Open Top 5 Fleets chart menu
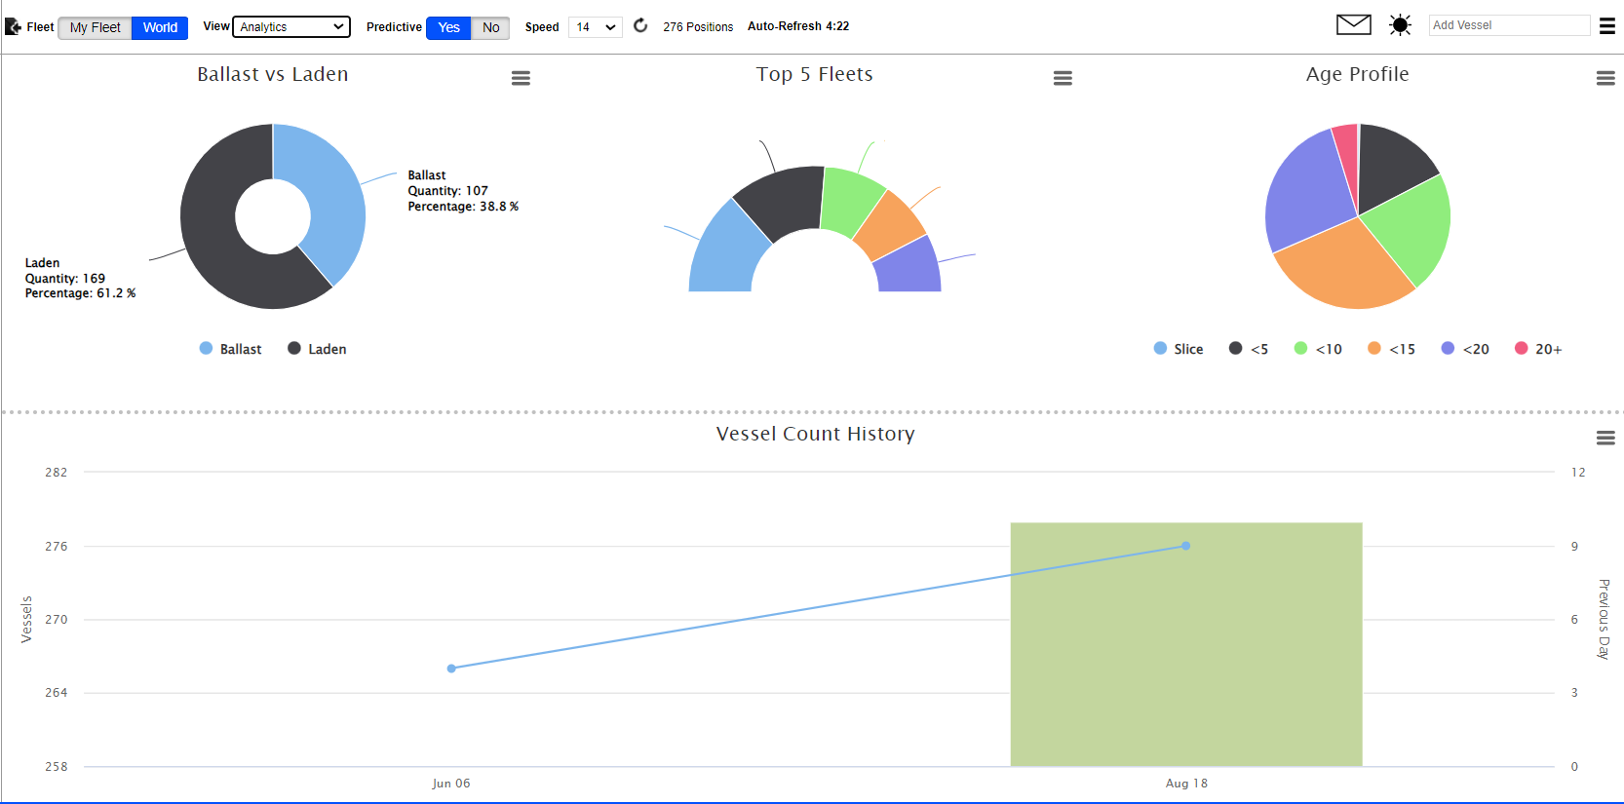1624x804 pixels. pyautogui.click(x=1063, y=78)
